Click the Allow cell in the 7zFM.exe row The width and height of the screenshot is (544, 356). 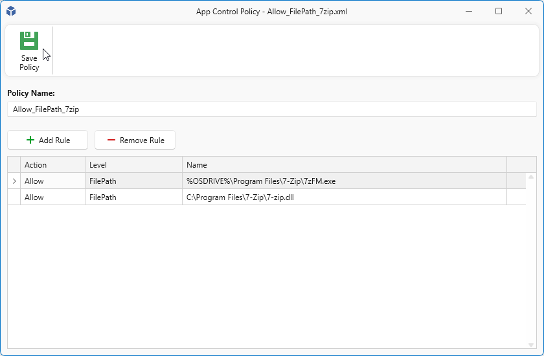[52, 181]
